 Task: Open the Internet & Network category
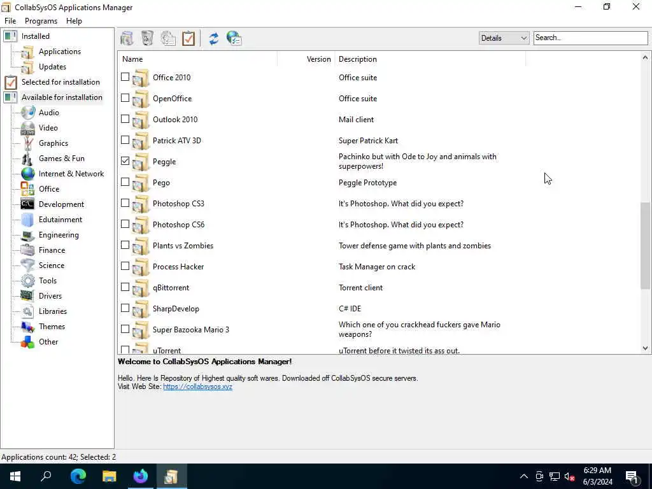71,174
